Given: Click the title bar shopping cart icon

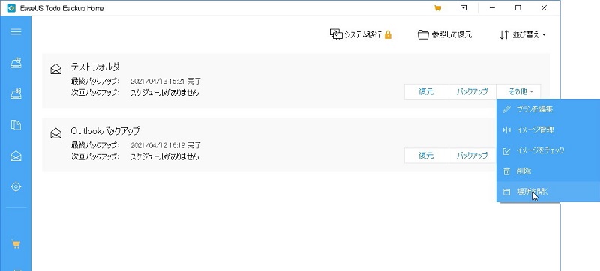Looking at the screenshot, I should 437,8.
